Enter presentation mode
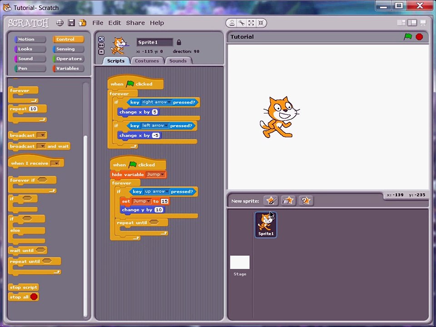Screen dimensions: 436x327 coord(423,23)
